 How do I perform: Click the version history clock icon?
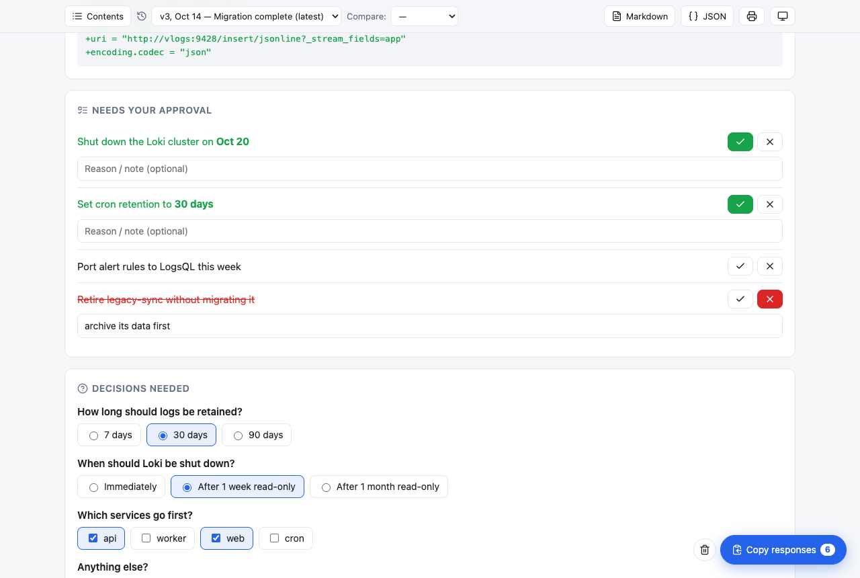[x=141, y=16]
